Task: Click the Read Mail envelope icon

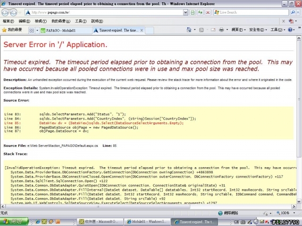Action: click(213, 30)
